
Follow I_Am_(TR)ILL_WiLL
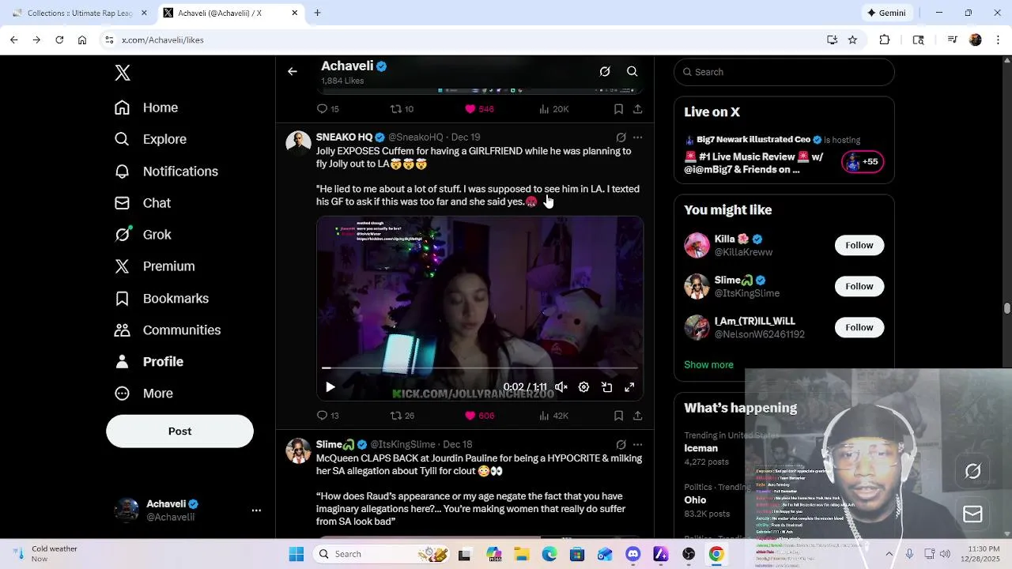point(859,328)
